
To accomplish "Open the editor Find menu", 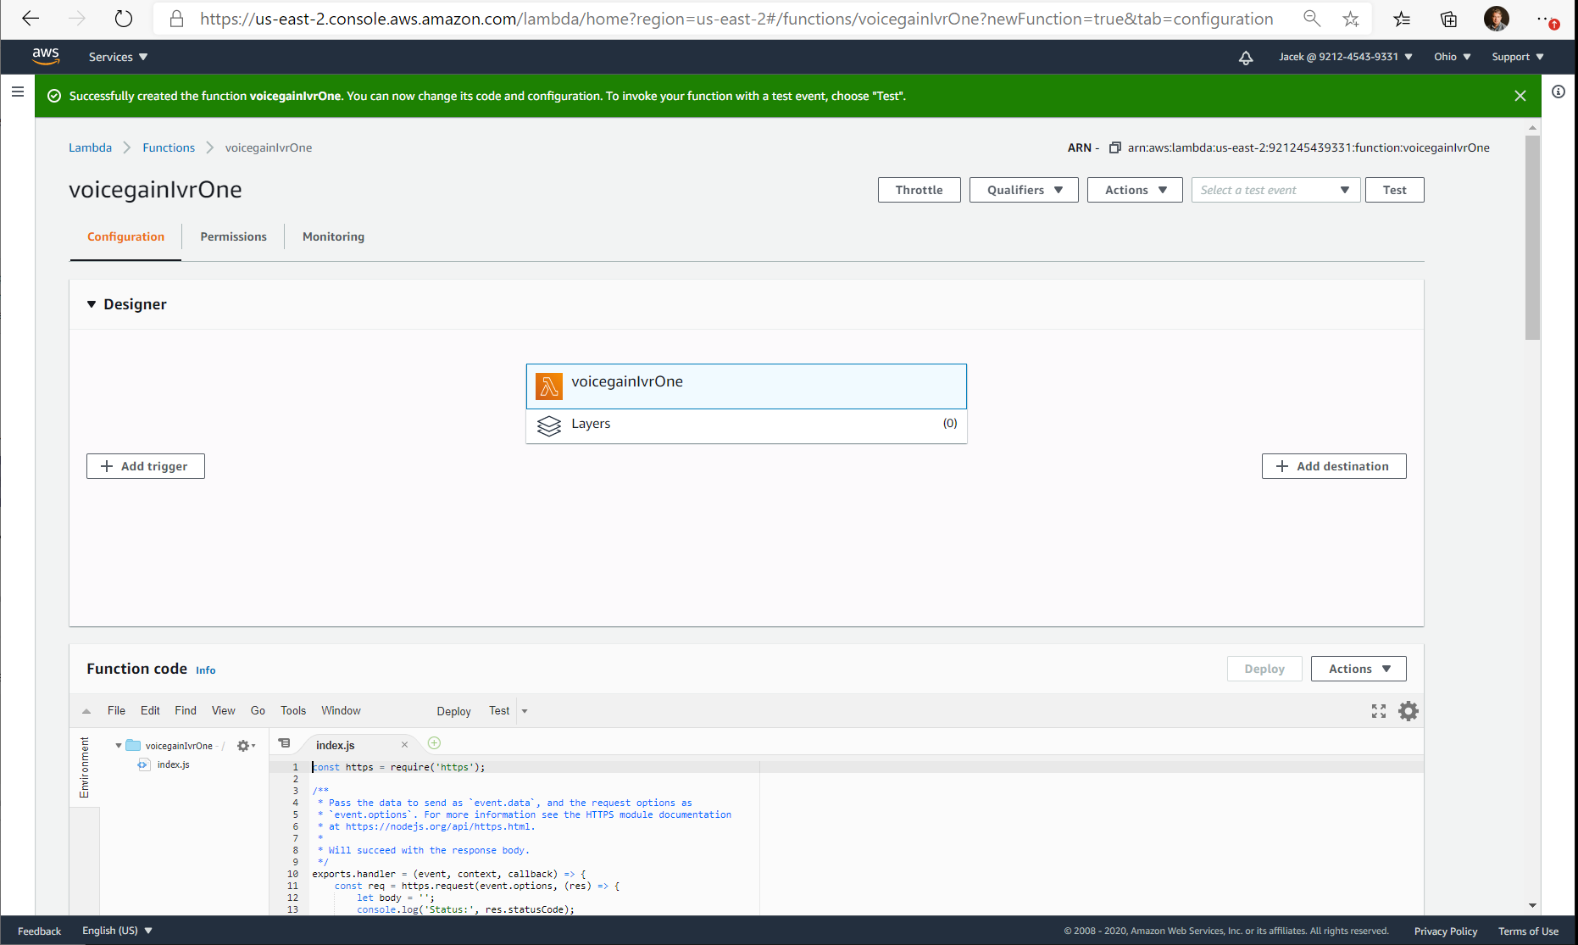I will (186, 710).
